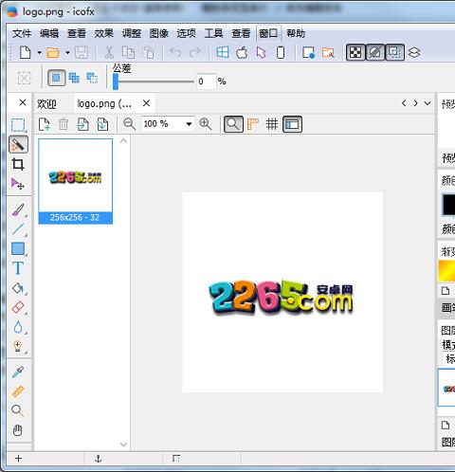Viewport: 455px width, 472px height.
Task: Open the 100 % zoom level dropdown
Action: 189,124
